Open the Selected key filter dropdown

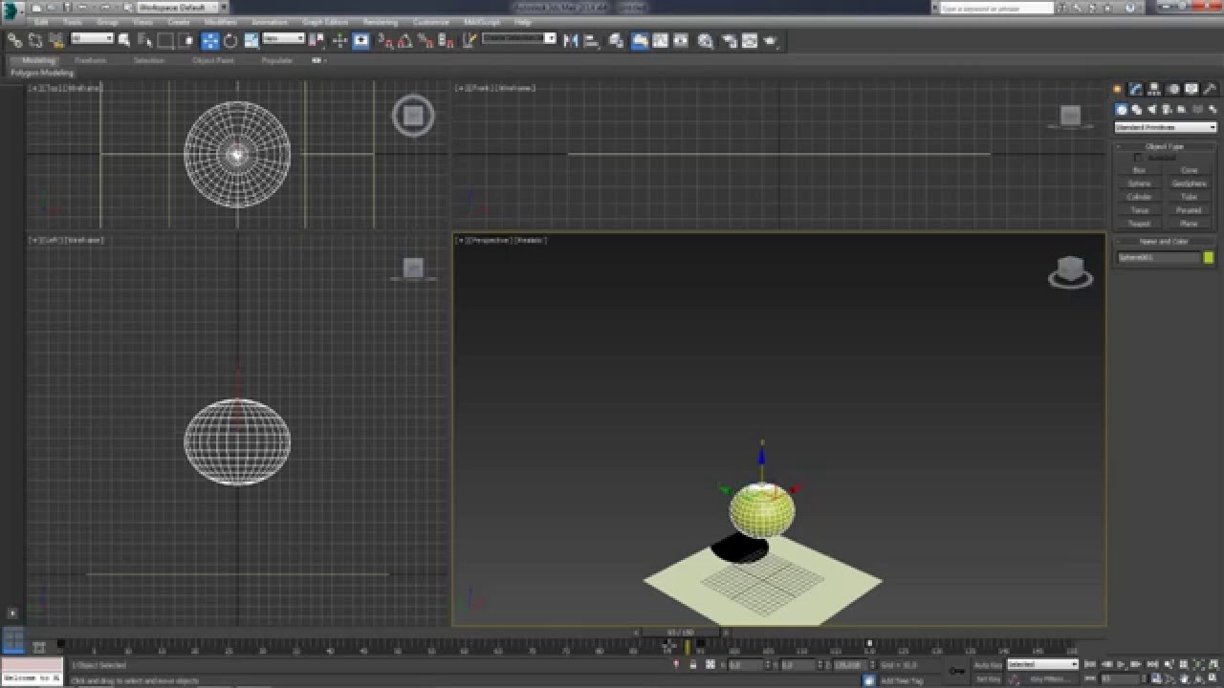[1042, 664]
